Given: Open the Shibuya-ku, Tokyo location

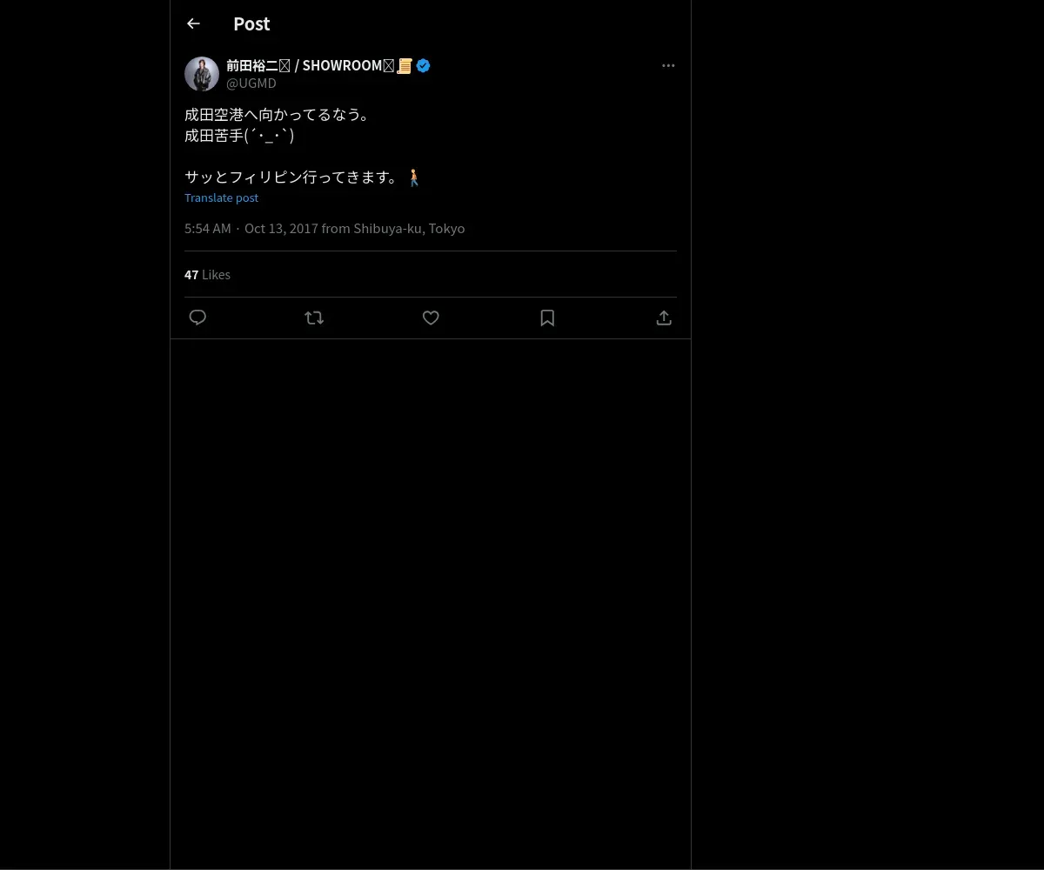Looking at the screenshot, I should pyautogui.click(x=409, y=228).
